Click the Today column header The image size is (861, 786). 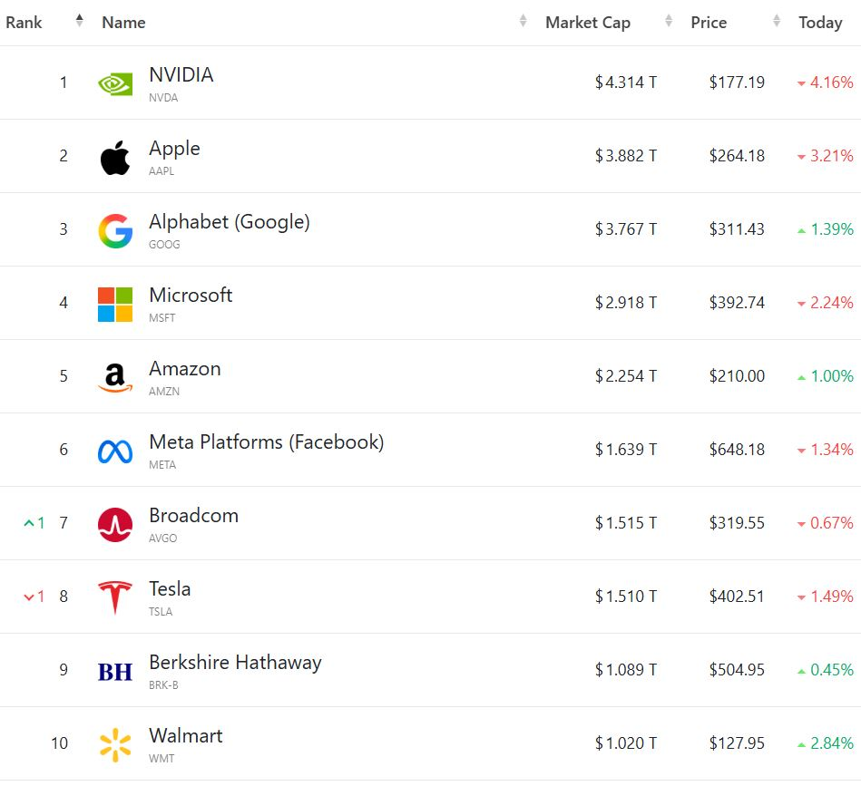point(820,23)
